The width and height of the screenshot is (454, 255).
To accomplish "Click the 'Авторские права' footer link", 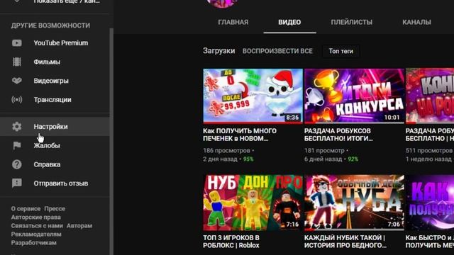I will click(36, 217).
